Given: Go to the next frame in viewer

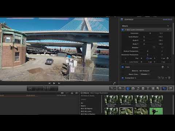Looking at the screenshot, I should (59, 83).
